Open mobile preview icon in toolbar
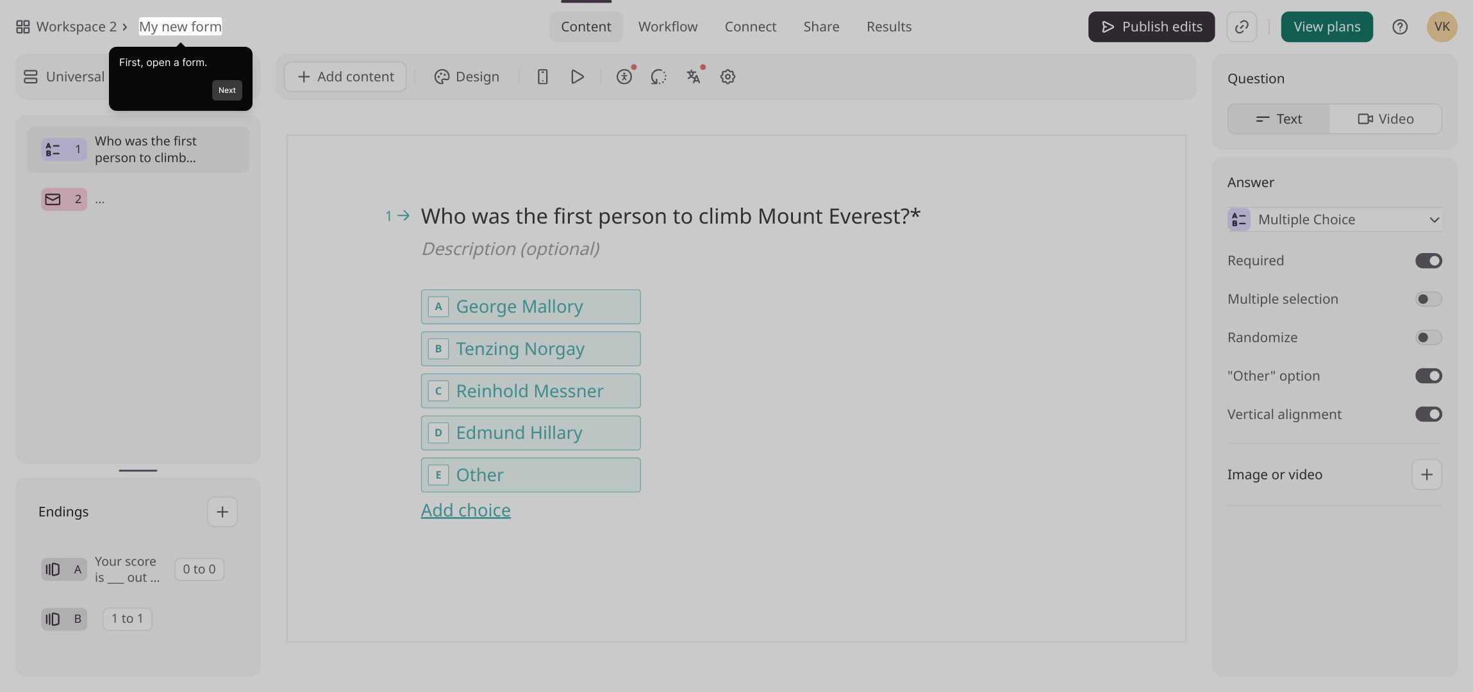Image resolution: width=1473 pixels, height=692 pixels. point(542,77)
